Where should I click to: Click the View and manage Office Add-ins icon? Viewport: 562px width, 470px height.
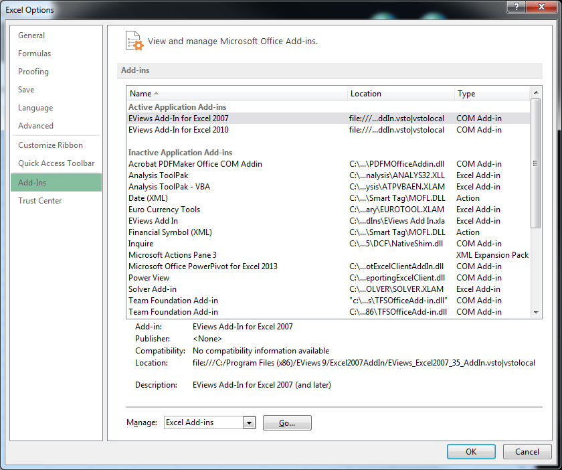coord(134,40)
